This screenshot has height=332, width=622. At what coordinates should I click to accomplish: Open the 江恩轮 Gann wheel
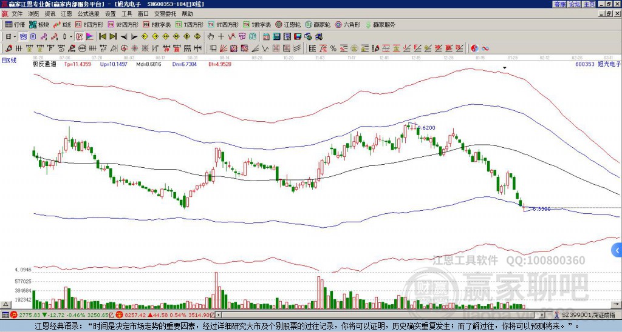pyautogui.click(x=288, y=24)
